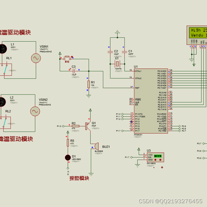
Task: Select capacitor C2 30pF symbol
Action: pos(110,52)
